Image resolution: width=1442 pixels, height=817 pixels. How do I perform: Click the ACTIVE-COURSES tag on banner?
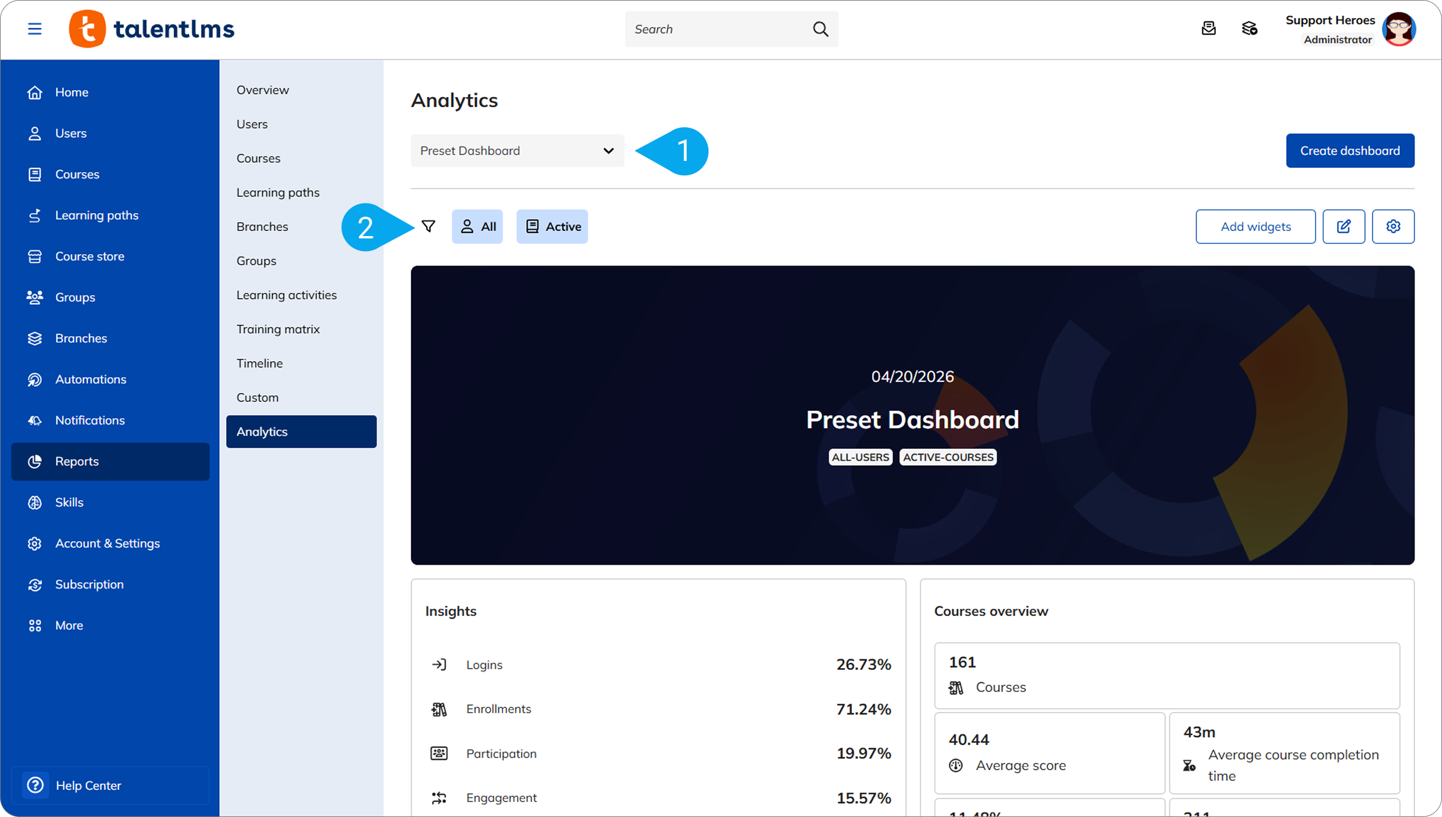(x=948, y=457)
